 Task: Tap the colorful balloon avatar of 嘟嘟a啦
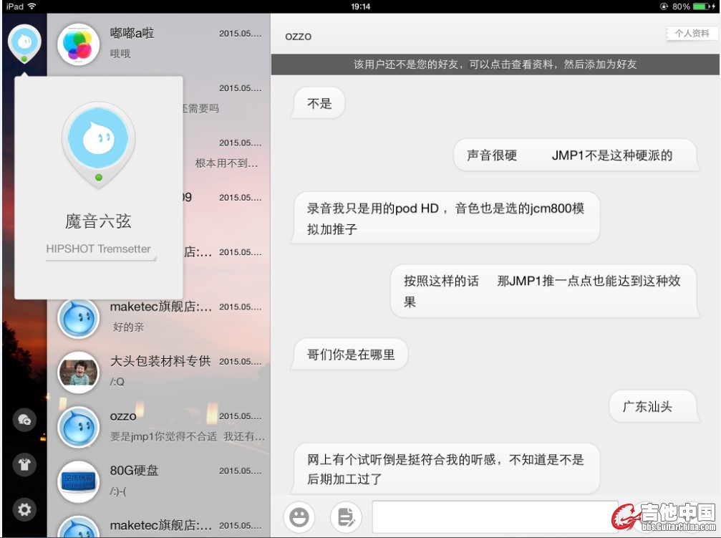tap(79, 44)
